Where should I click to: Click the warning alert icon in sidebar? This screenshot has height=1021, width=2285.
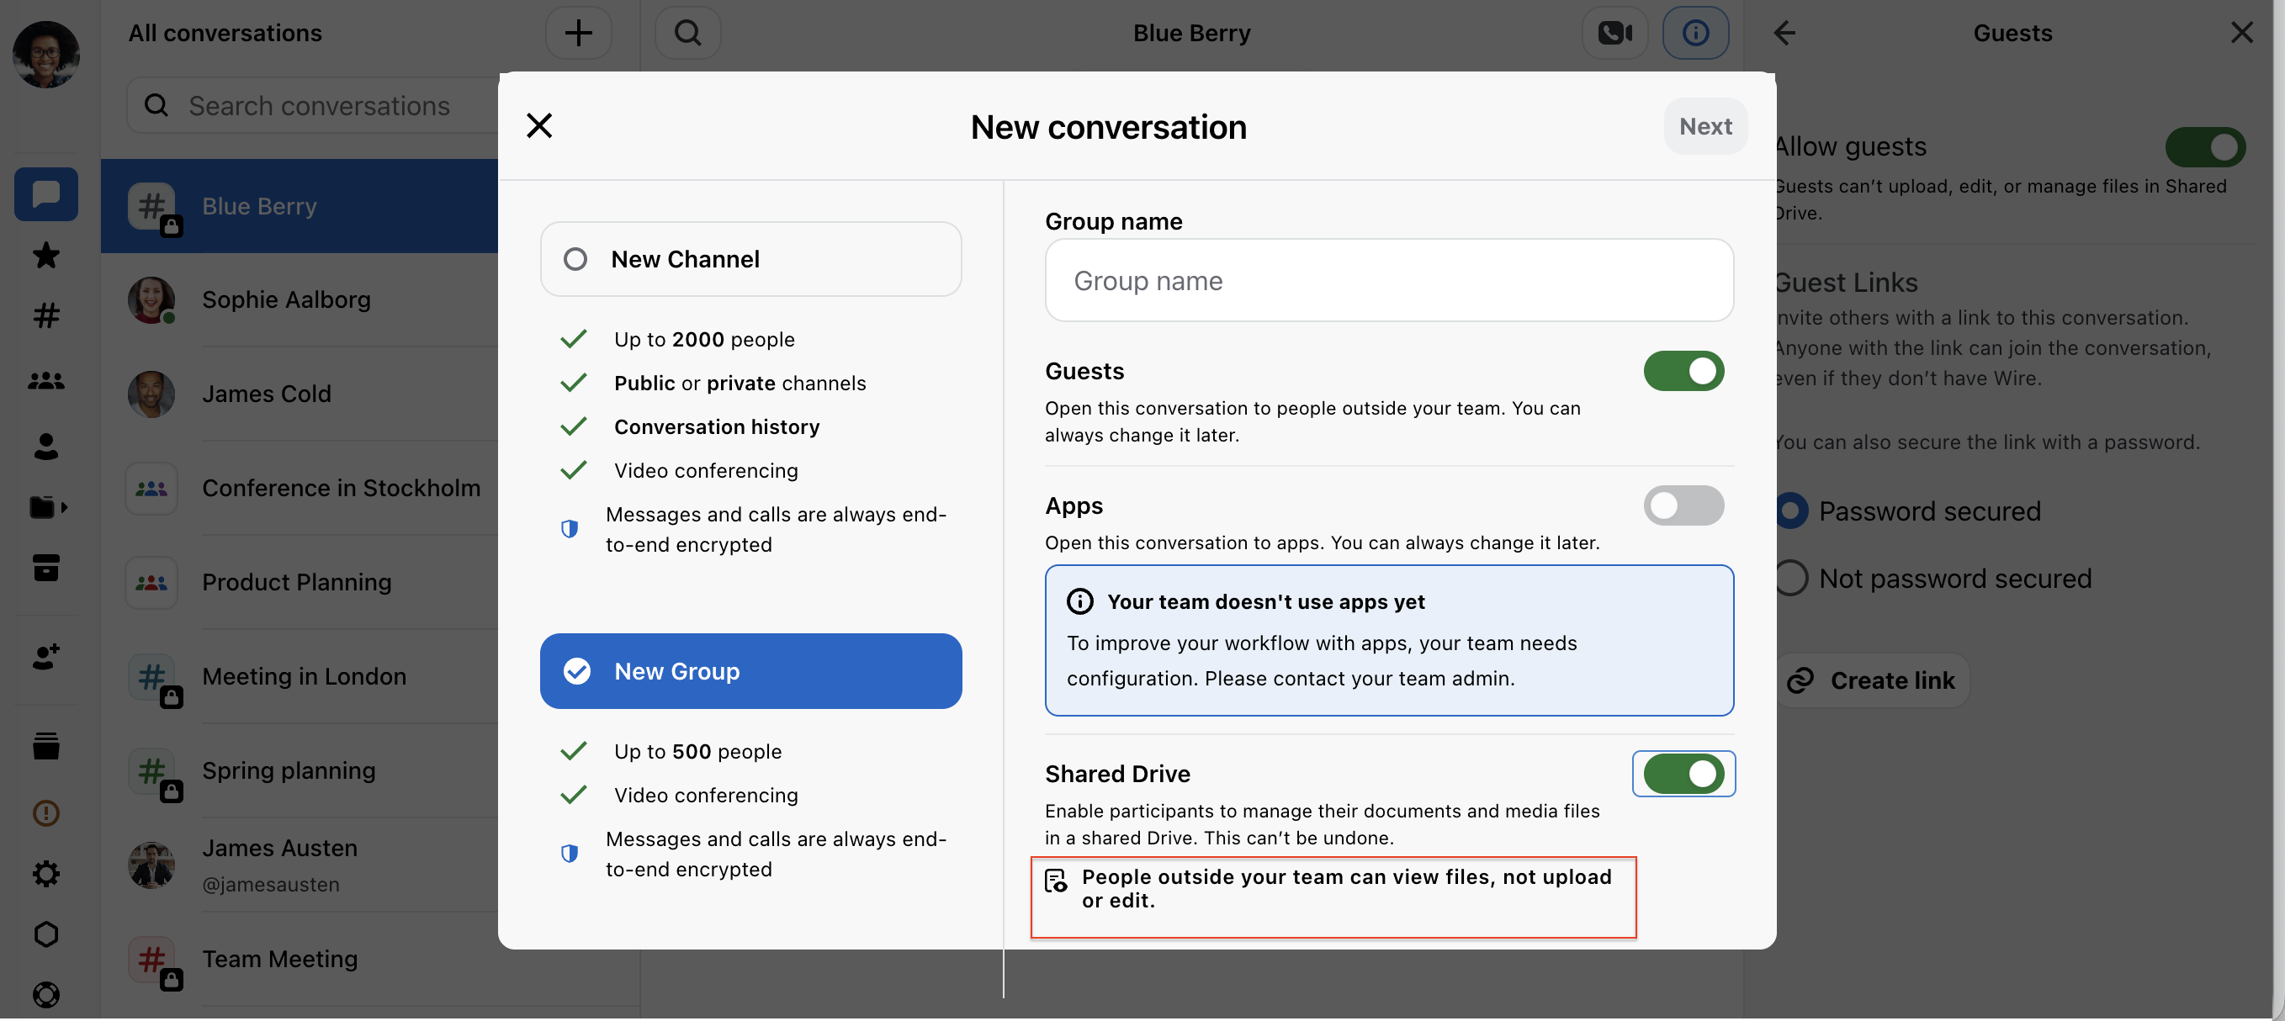pyautogui.click(x=45, y=813)
